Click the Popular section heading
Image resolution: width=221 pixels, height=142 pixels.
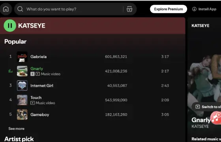pyautogui.click(x=15, y=41)
